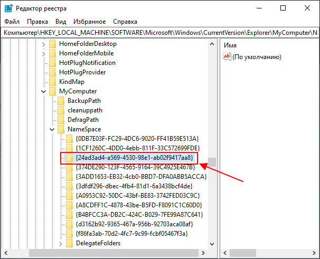Click the tree pane vertical scrollbar thumb
320x259 pixels.
coord(212,162)
